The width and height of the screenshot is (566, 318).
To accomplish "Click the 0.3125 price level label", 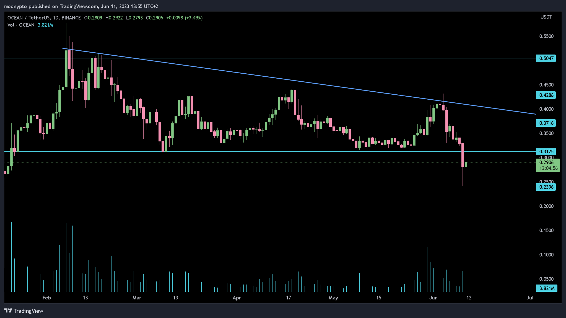I will [x=546, y=151].
